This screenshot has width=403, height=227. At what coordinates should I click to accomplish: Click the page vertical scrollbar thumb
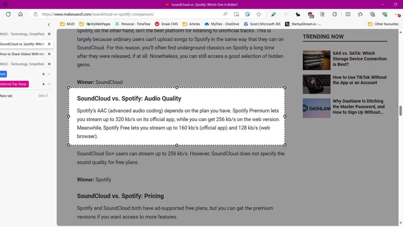pyautogui.click(x=400, y=111)
